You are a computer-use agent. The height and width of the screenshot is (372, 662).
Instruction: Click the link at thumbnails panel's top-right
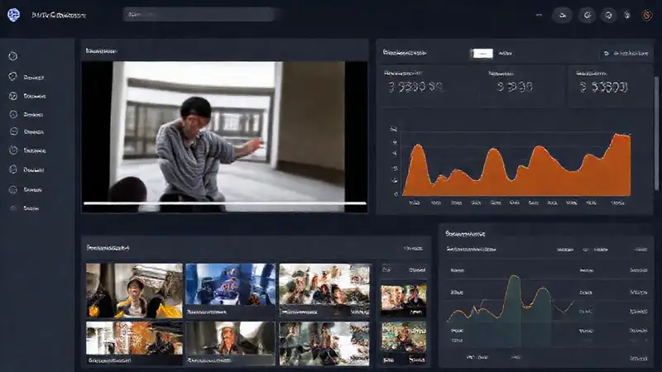pos(413,248)
